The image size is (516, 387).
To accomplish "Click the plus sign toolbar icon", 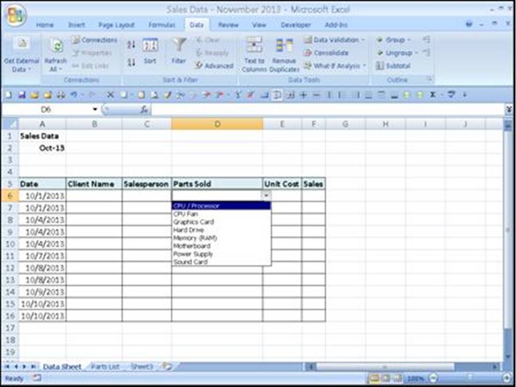I will 303,95.
